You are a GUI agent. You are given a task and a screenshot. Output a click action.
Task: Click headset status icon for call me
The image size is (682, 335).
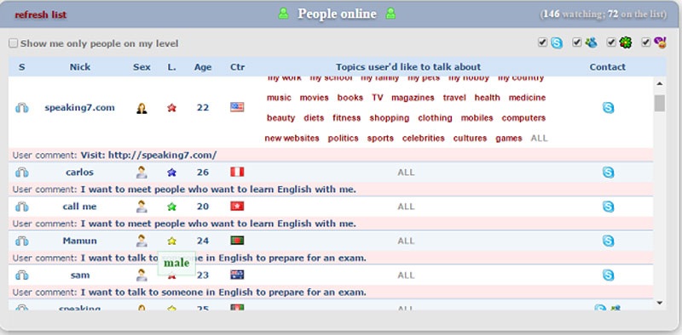(22, 207)
